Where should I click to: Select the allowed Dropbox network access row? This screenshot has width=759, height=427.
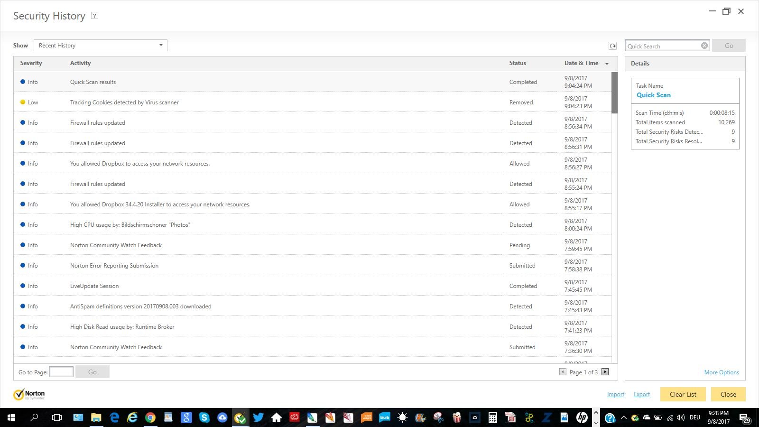(x=312, y=163)
